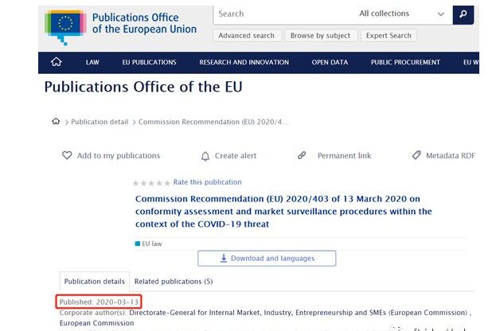Focus the Search input field

[x=283, y=14]
